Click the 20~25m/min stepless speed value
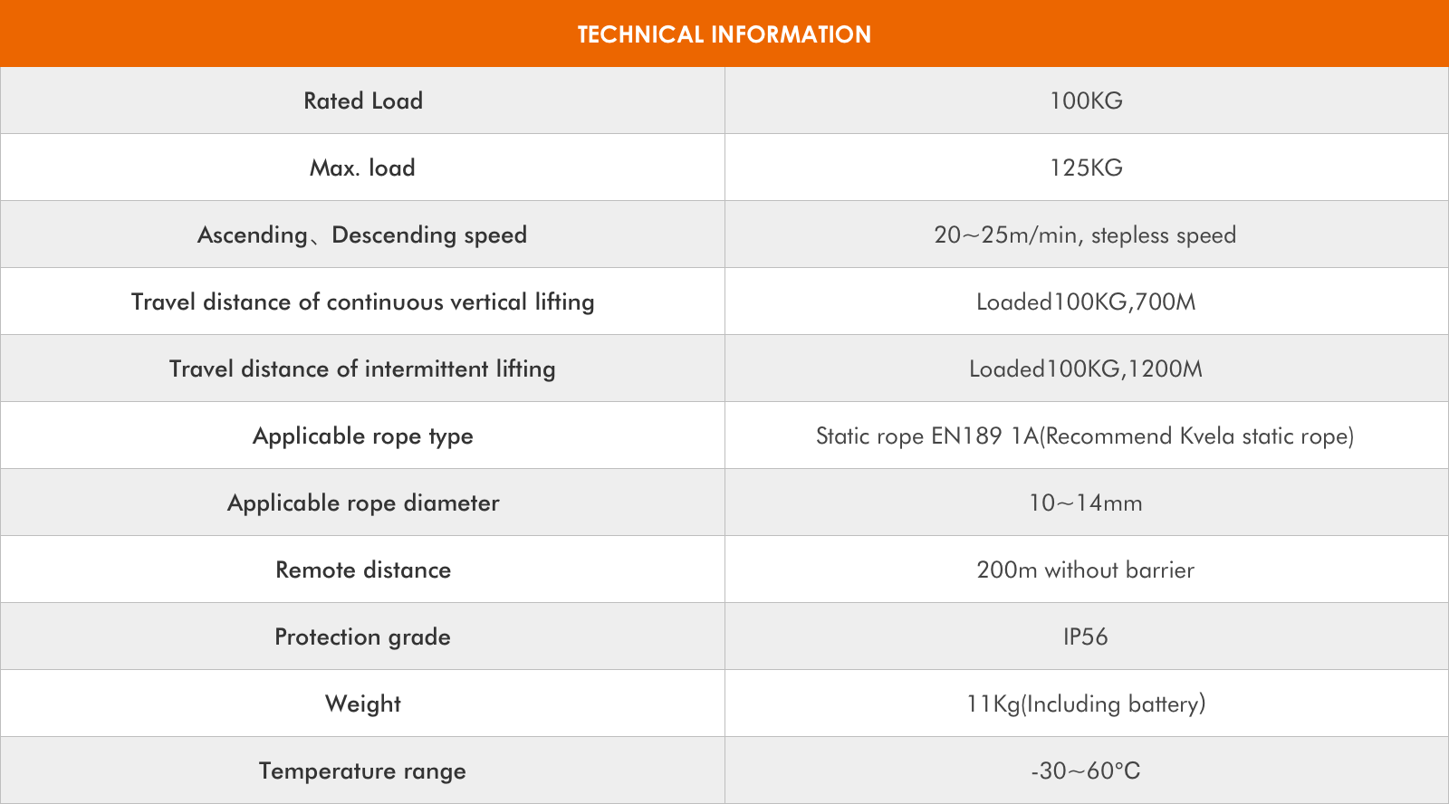This screenshot has height=804, width=1449. click(x=1085, y=235)
